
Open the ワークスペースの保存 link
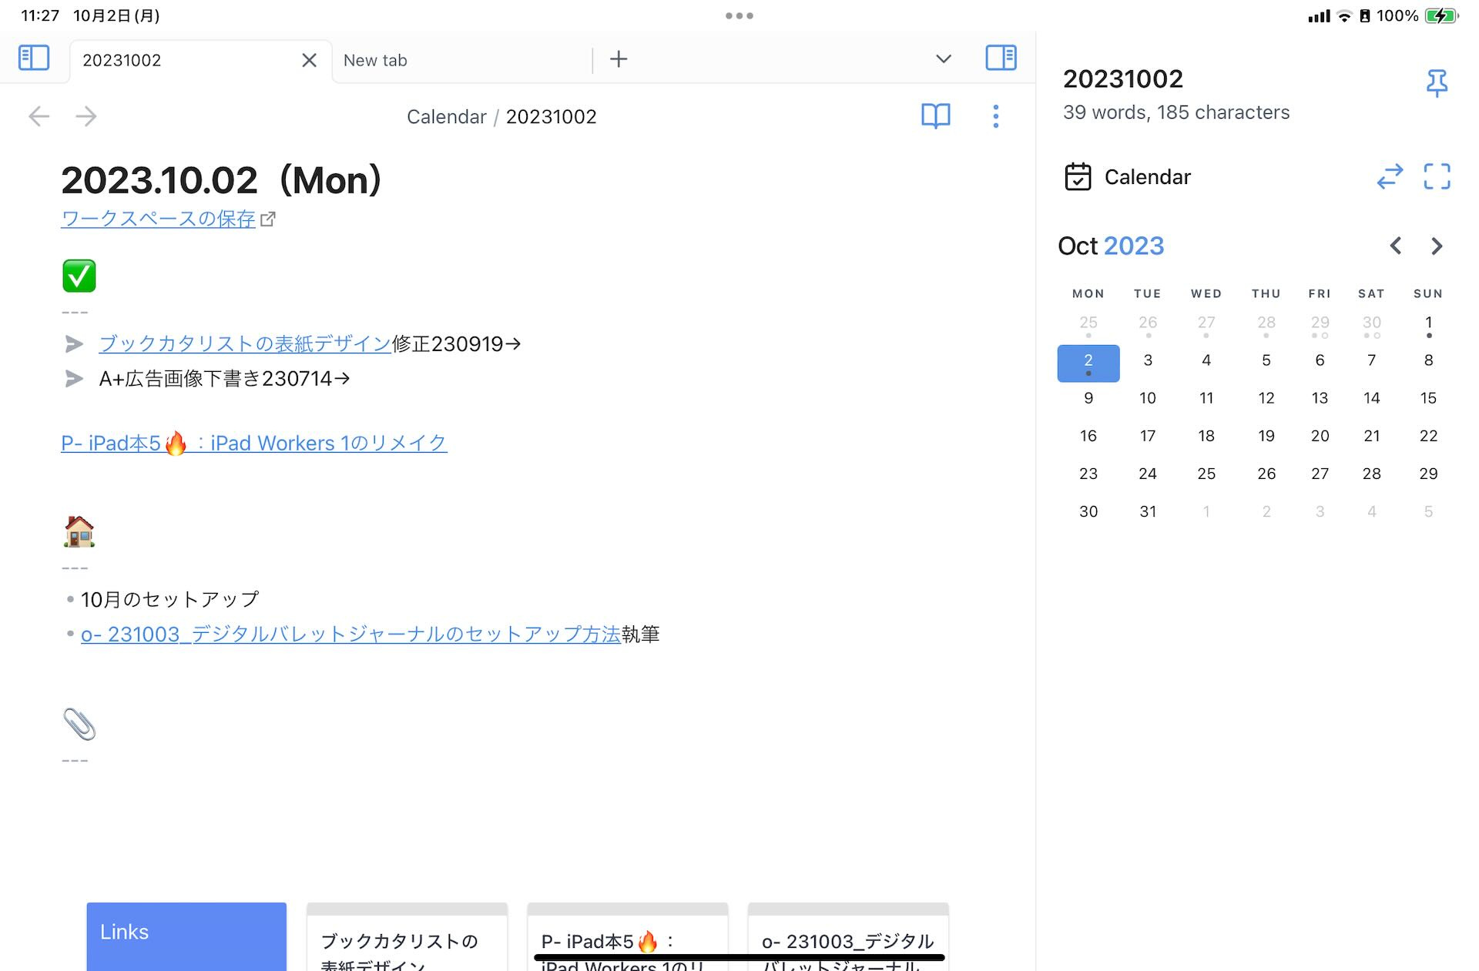pyautogui.click(x=159, y=219)
